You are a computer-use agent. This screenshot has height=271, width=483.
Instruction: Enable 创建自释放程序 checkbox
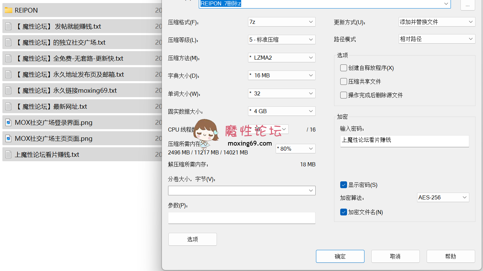click(x=344, y=68)
